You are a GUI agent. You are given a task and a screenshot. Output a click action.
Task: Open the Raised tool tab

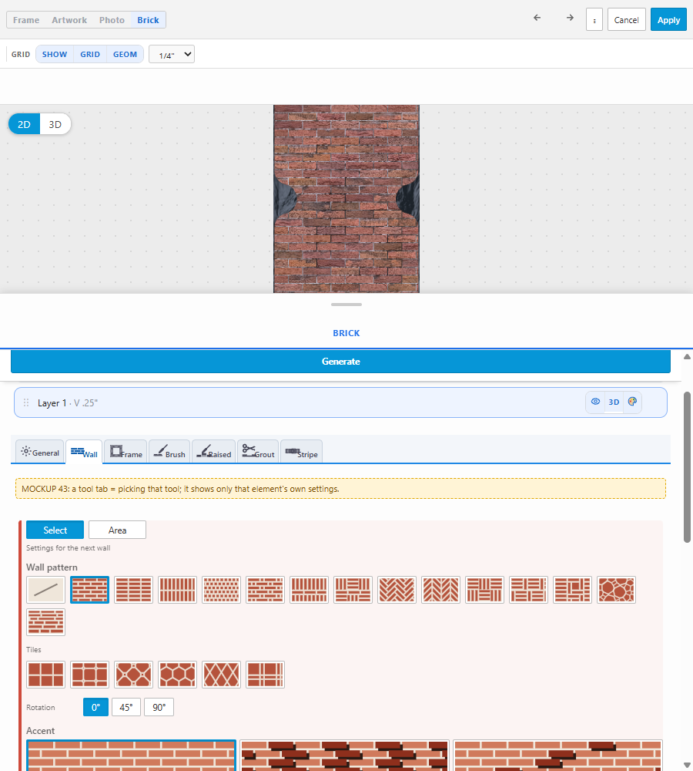[213, 452]
